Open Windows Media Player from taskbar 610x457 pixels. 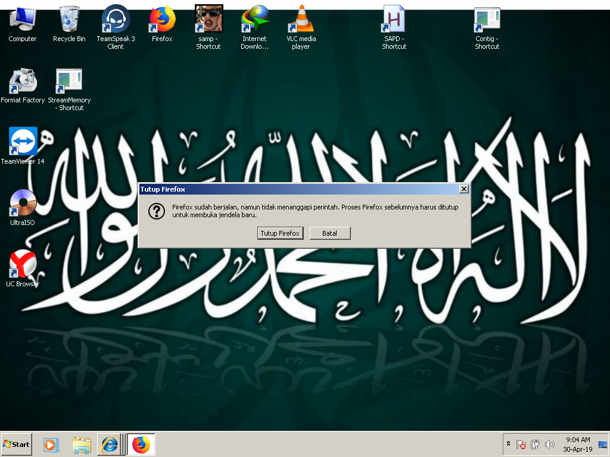pyautogui.click(x=51, y=445)
